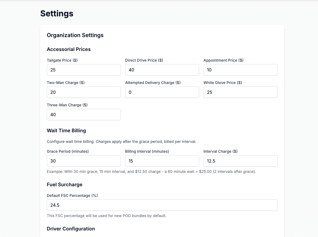The image size is (318, 237).
Task: Select the Interval Charge field
Action: tap(240, 161)
